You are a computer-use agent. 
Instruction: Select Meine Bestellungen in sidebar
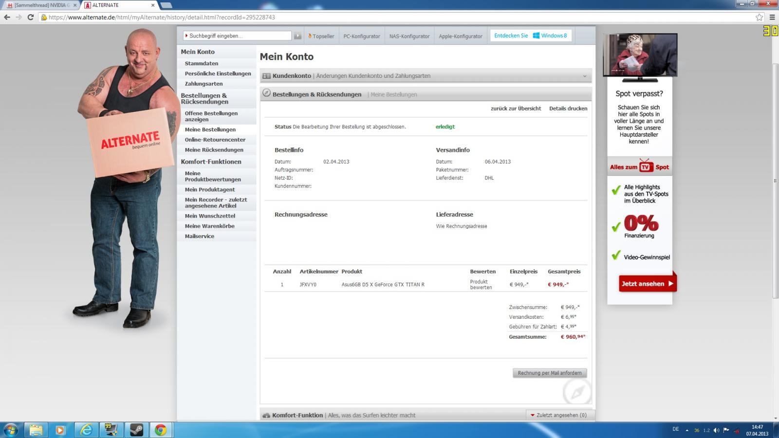[x=210, y=129]
